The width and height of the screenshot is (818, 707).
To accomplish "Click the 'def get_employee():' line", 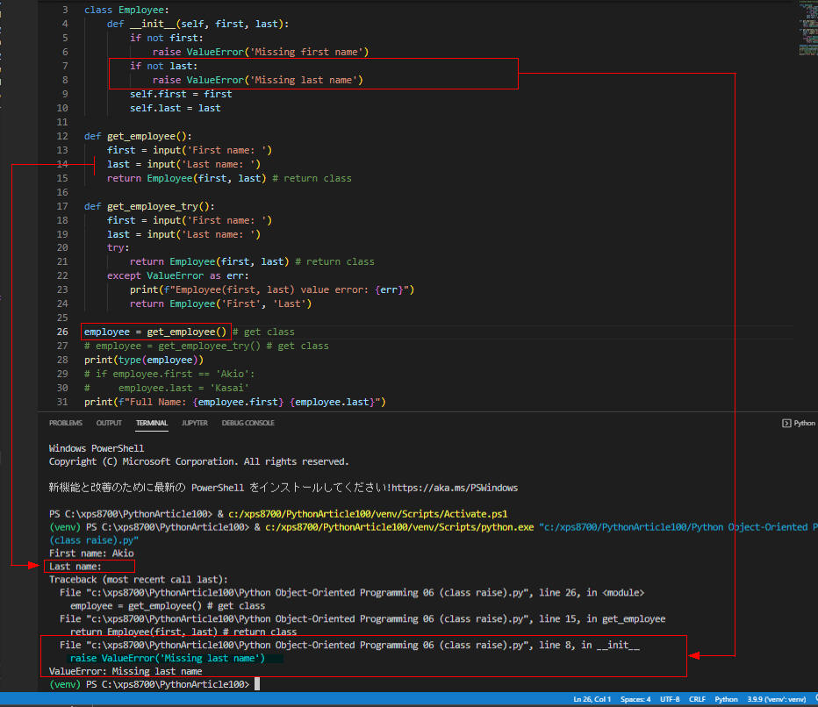I will 139,136.
